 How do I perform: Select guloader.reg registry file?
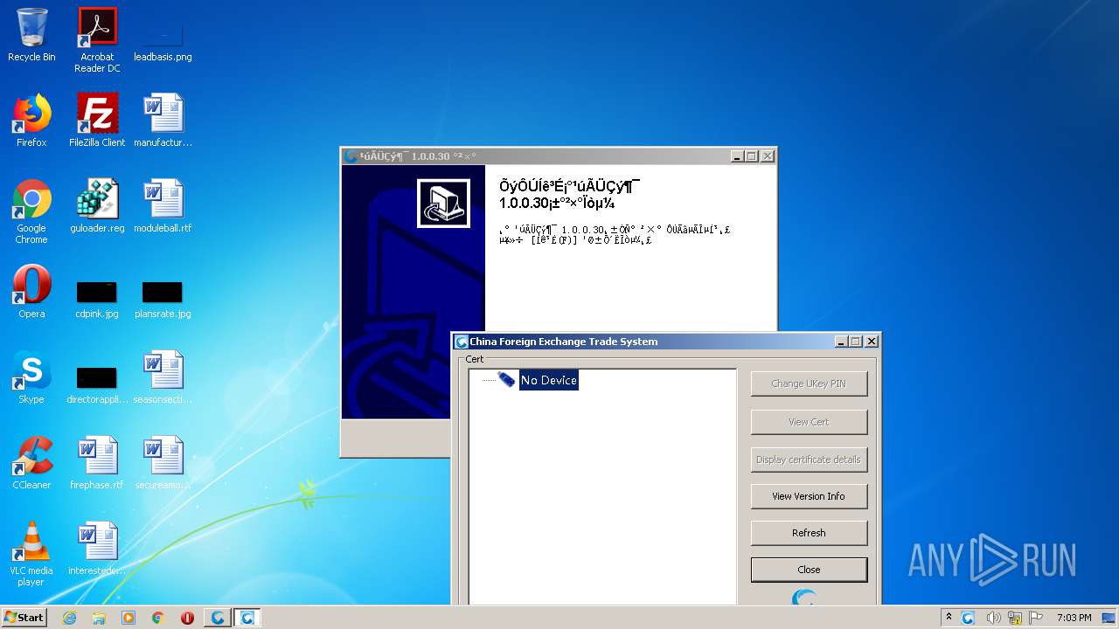[97, 206]
